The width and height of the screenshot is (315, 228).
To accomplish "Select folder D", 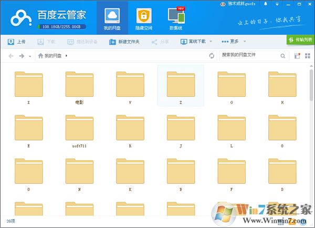I will (282, 175).
